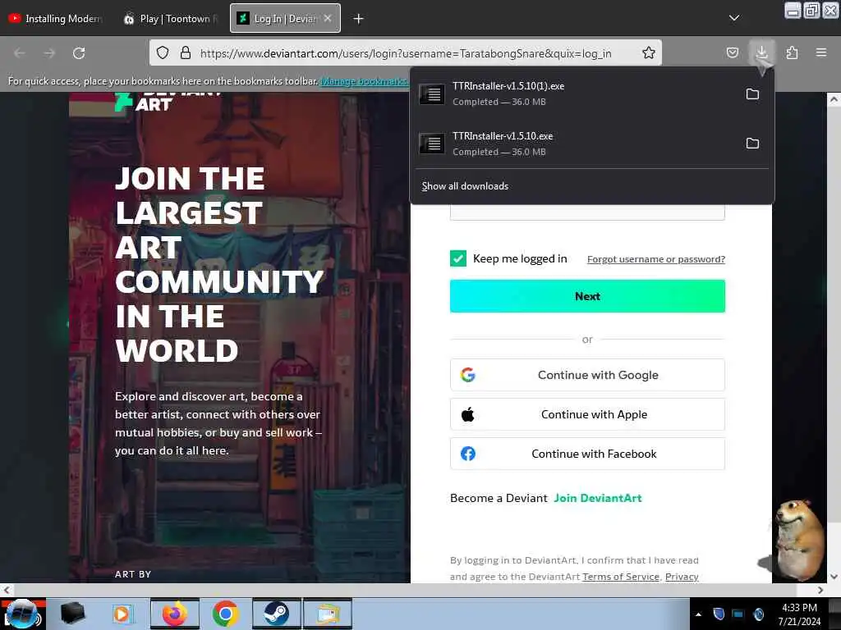Click the vertical scrollbar up arrow
This screenshot has height=630, width=841.
click(834, 99)
